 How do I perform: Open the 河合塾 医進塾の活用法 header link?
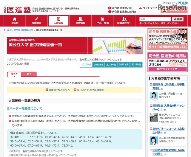[x=124, y=12]
